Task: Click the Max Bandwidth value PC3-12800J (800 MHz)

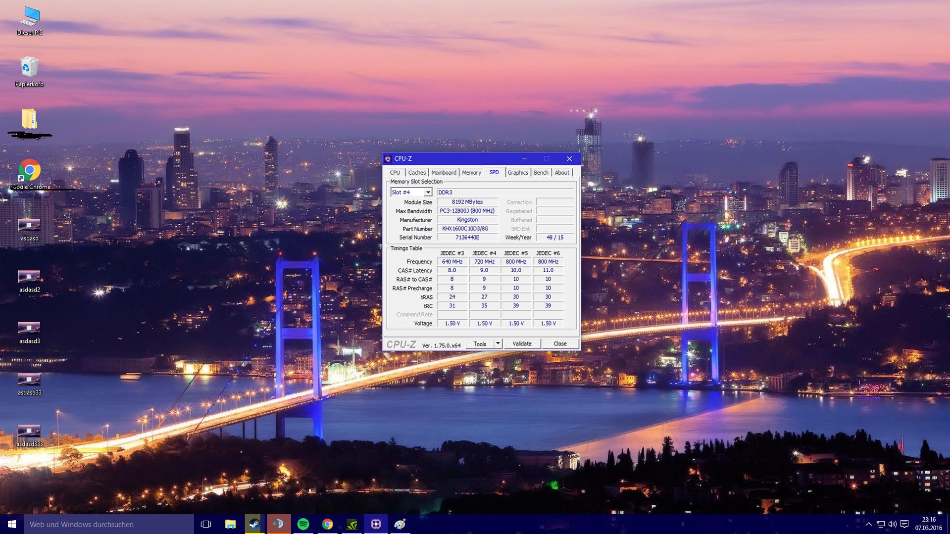Action: (467, 211)
